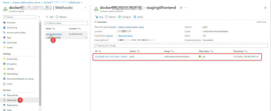
Task: Click the Locks padlock icon
Action: pos(4,84)
